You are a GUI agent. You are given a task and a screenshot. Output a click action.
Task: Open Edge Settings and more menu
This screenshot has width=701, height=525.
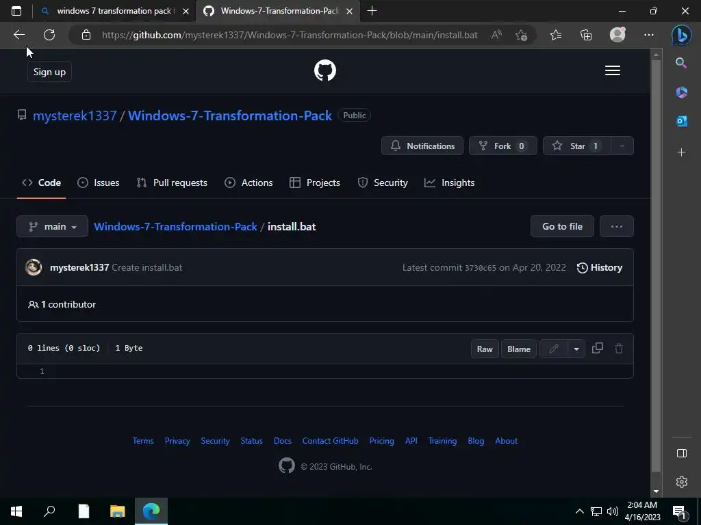pos(649,35)
